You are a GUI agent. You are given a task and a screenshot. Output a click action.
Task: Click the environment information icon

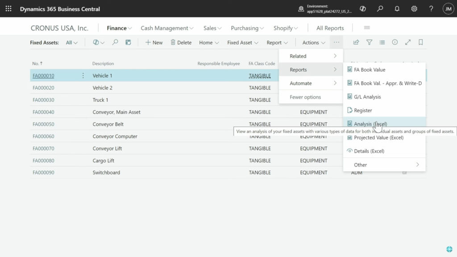pos(301,9)
